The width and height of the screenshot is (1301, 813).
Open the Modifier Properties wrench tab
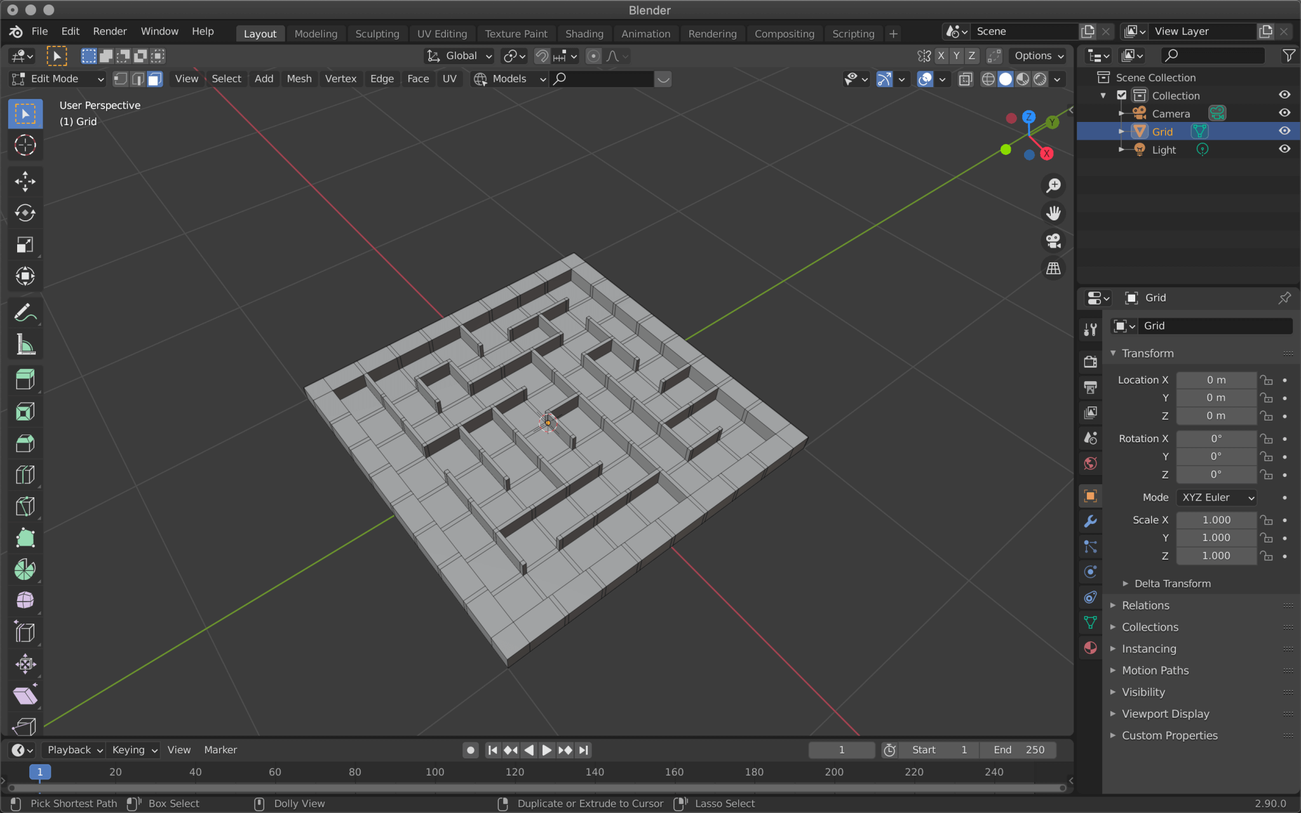point(1091,521)
